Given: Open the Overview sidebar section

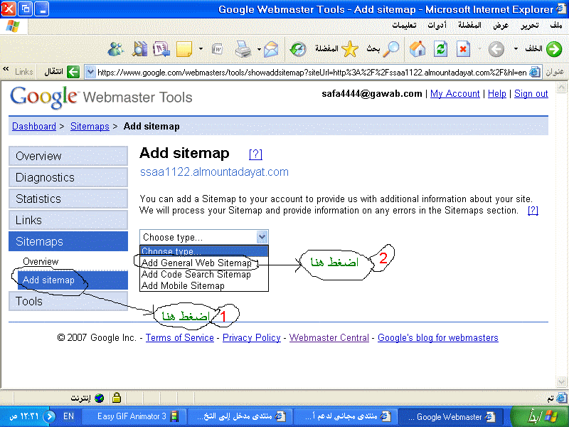Looking at the screenshot, I should tap(68, 156).
